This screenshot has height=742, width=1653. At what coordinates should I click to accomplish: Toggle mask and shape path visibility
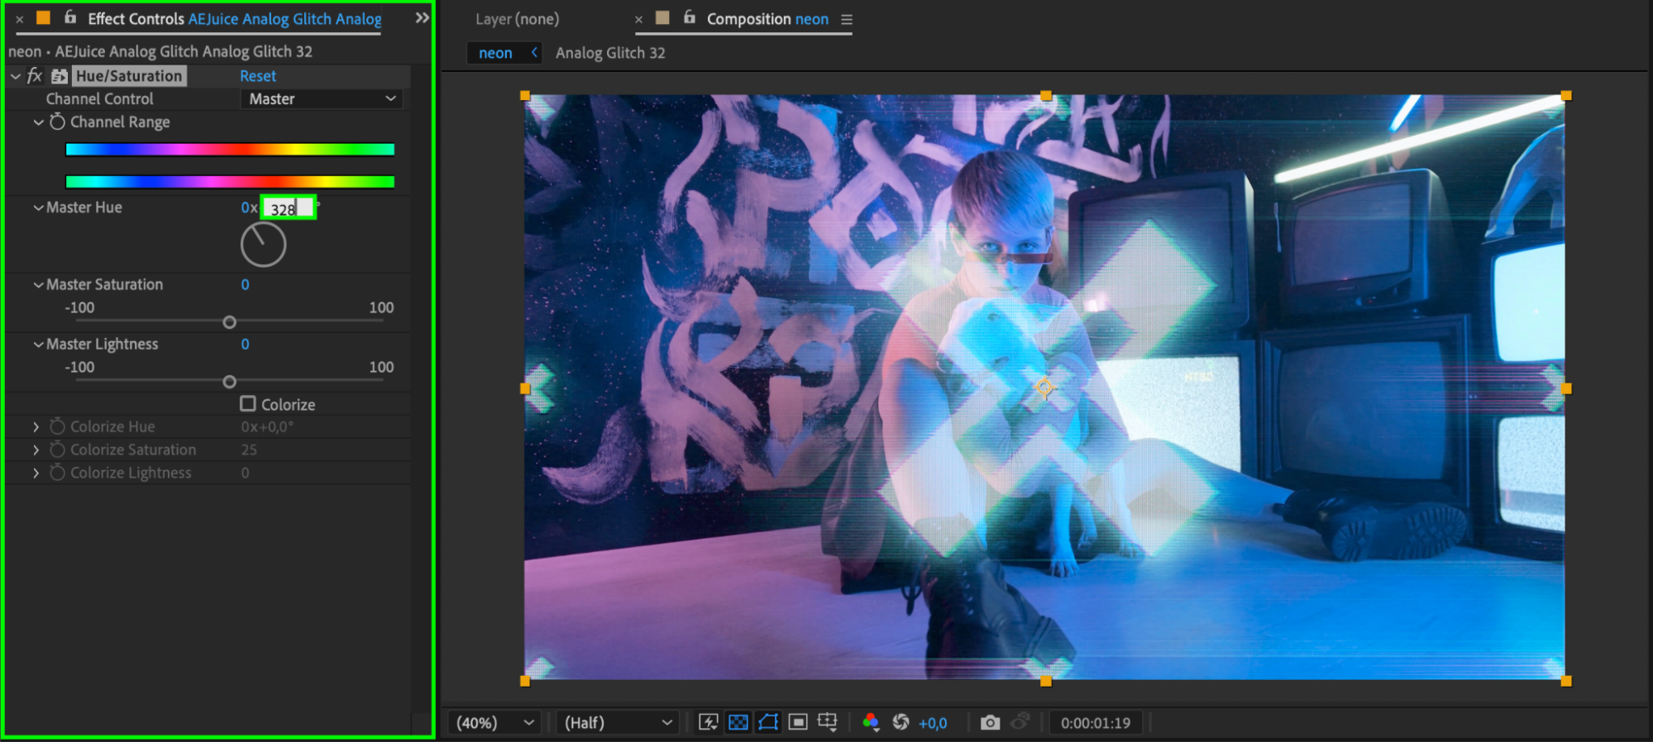768,723
